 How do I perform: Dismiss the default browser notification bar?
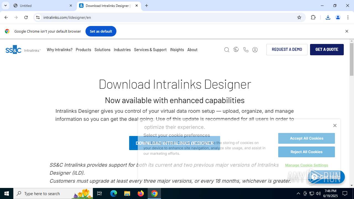tap(347, 31)
